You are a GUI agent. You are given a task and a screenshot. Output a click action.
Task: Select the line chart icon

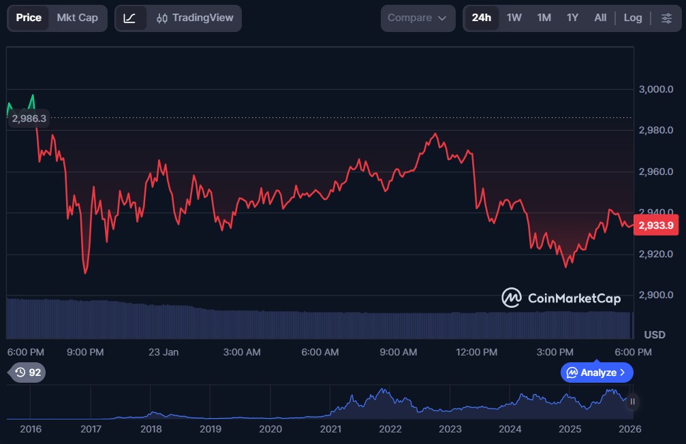(x=129, y=18)
